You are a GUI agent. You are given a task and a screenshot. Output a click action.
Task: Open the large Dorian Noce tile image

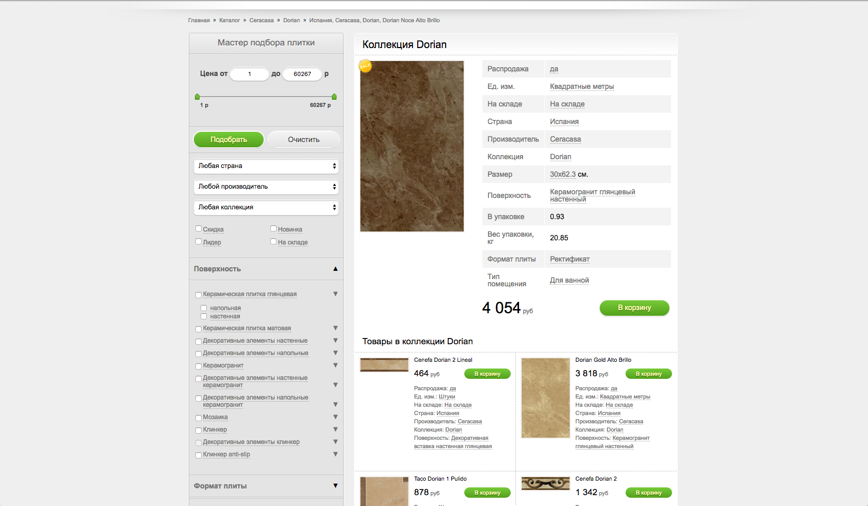pyautogui.click(x=412, y=147)
